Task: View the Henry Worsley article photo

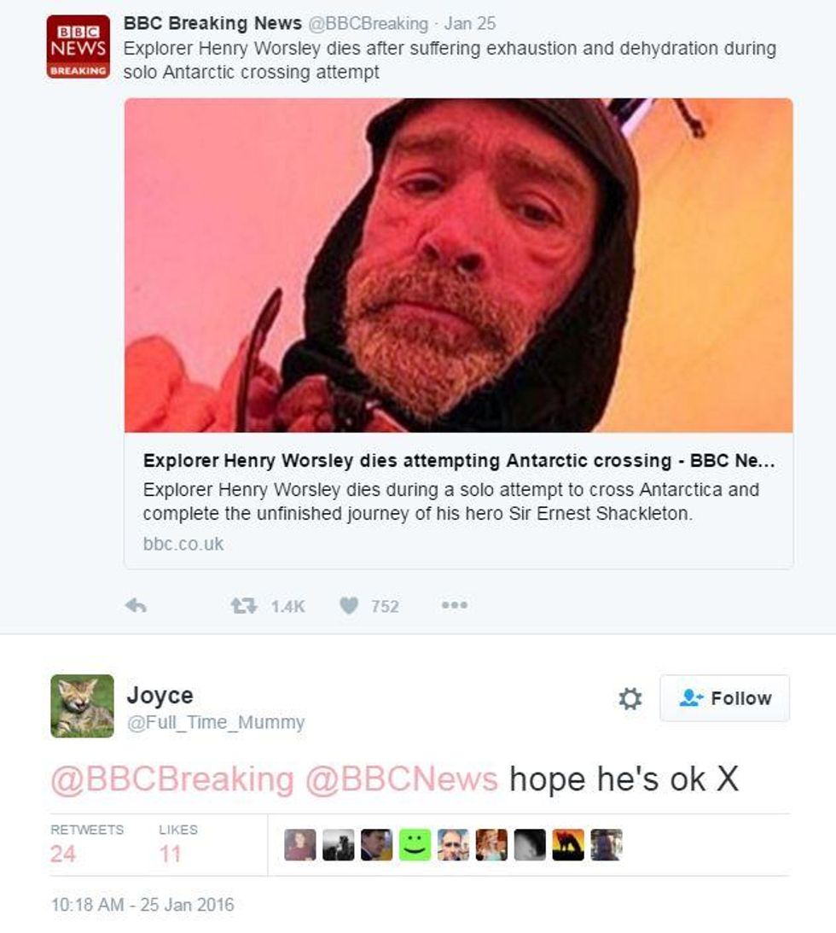Action: click(x=458, y=265)
